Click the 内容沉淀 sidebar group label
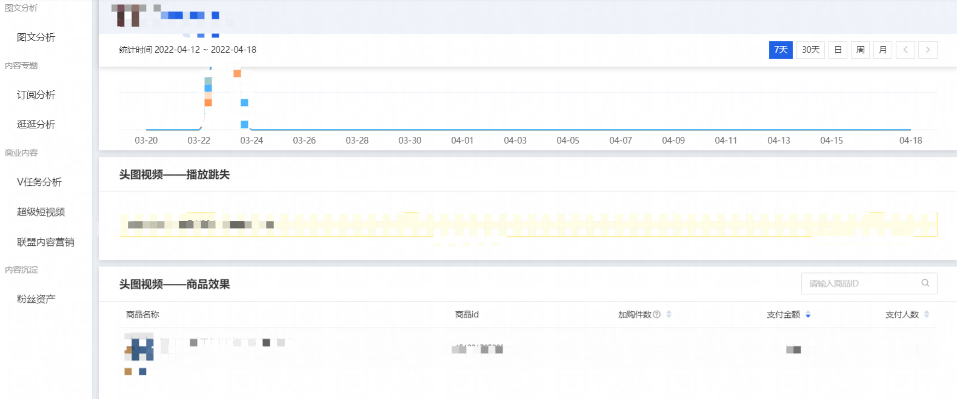The image size is (957, 399). click(21, 270)
